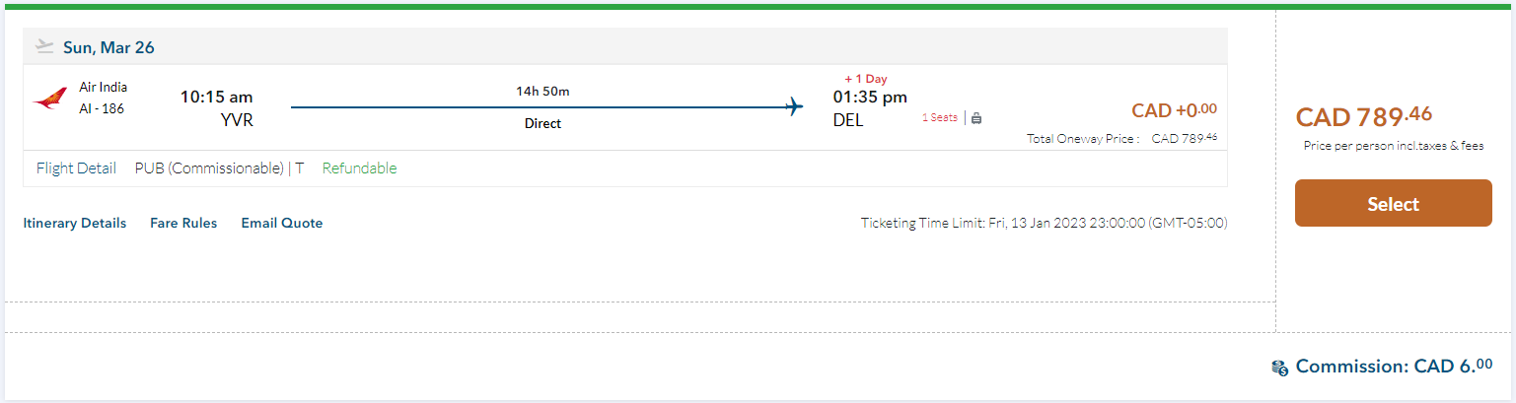Click the airplane icon ending the route line

(794, 106)
